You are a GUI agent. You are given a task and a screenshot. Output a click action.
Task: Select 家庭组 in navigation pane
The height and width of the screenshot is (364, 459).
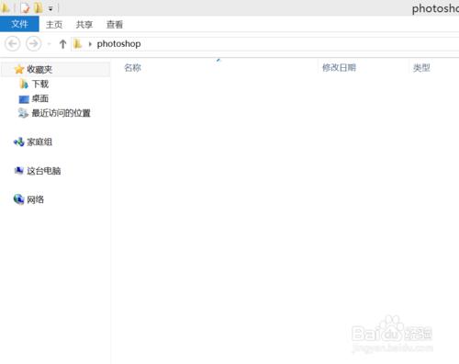tap(39, 142)
